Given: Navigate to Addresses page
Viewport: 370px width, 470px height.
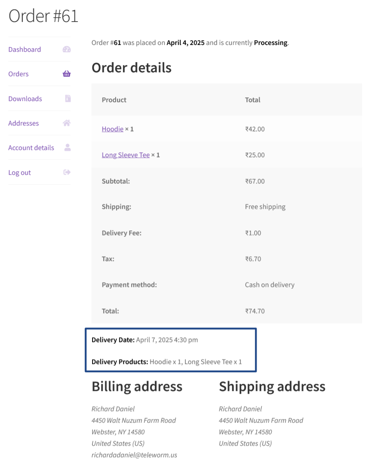Looking at the screenshot, I should pos(23,123).
